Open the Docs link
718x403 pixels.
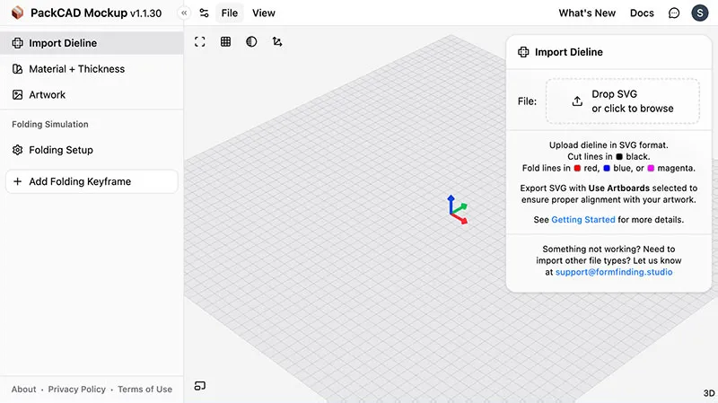(x=642, y=13)
